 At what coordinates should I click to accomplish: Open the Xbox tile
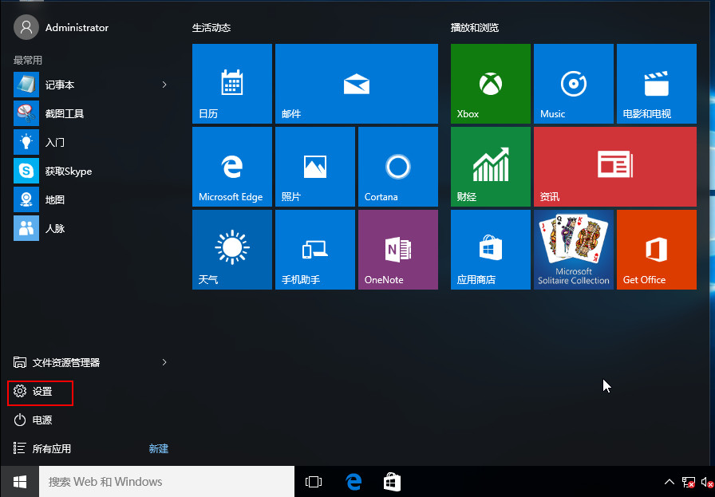490,84
